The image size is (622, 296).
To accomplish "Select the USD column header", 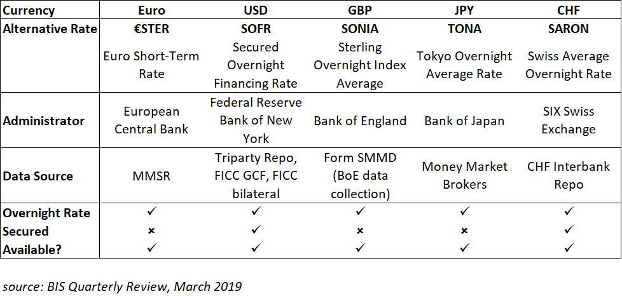I will [256, 11].
